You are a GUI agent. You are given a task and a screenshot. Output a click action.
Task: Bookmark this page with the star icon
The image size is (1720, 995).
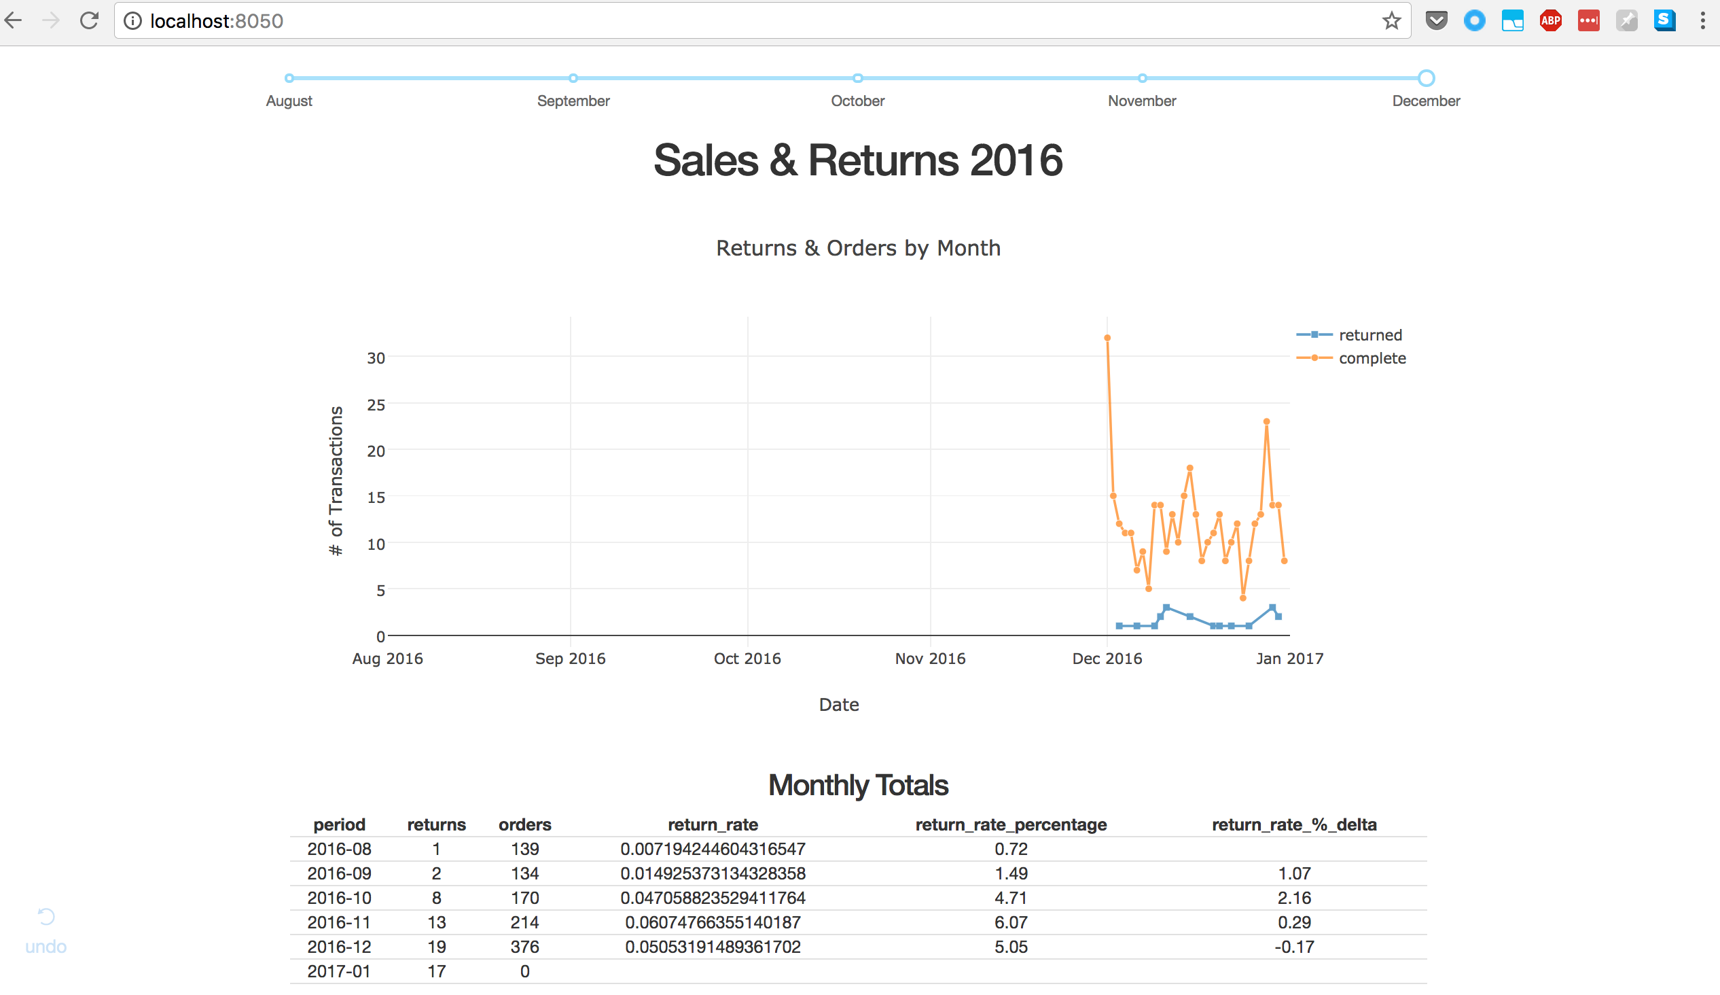(x=1392, y=20)
